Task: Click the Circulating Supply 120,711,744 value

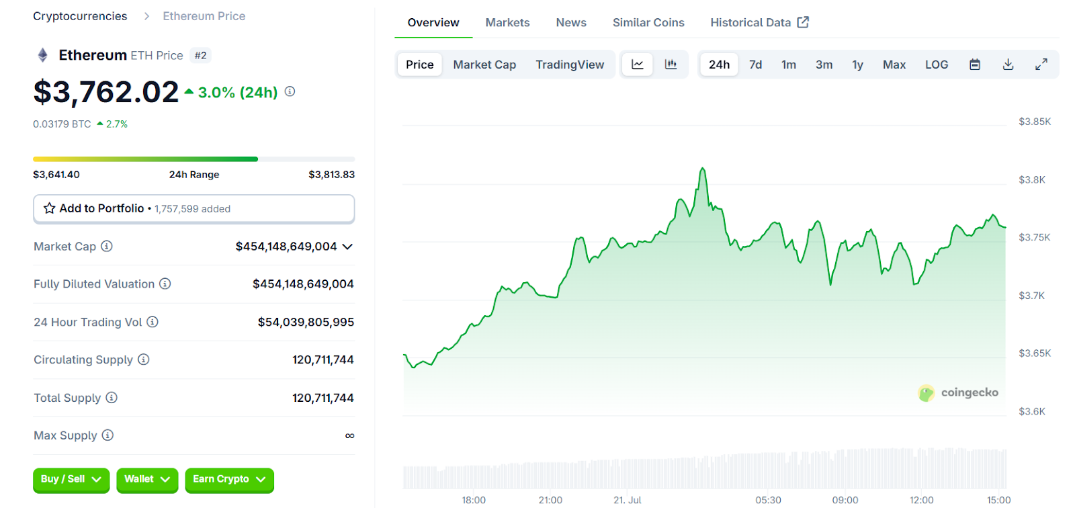Action: pos(323,360)
